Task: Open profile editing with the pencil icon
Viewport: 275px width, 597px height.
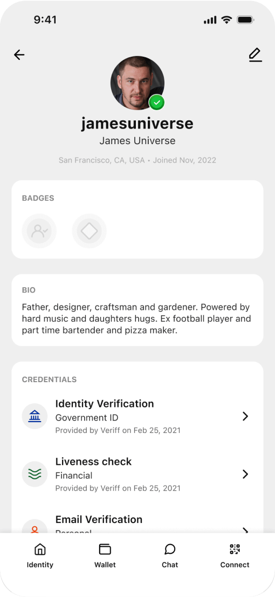Action: [x=256, y=55]
